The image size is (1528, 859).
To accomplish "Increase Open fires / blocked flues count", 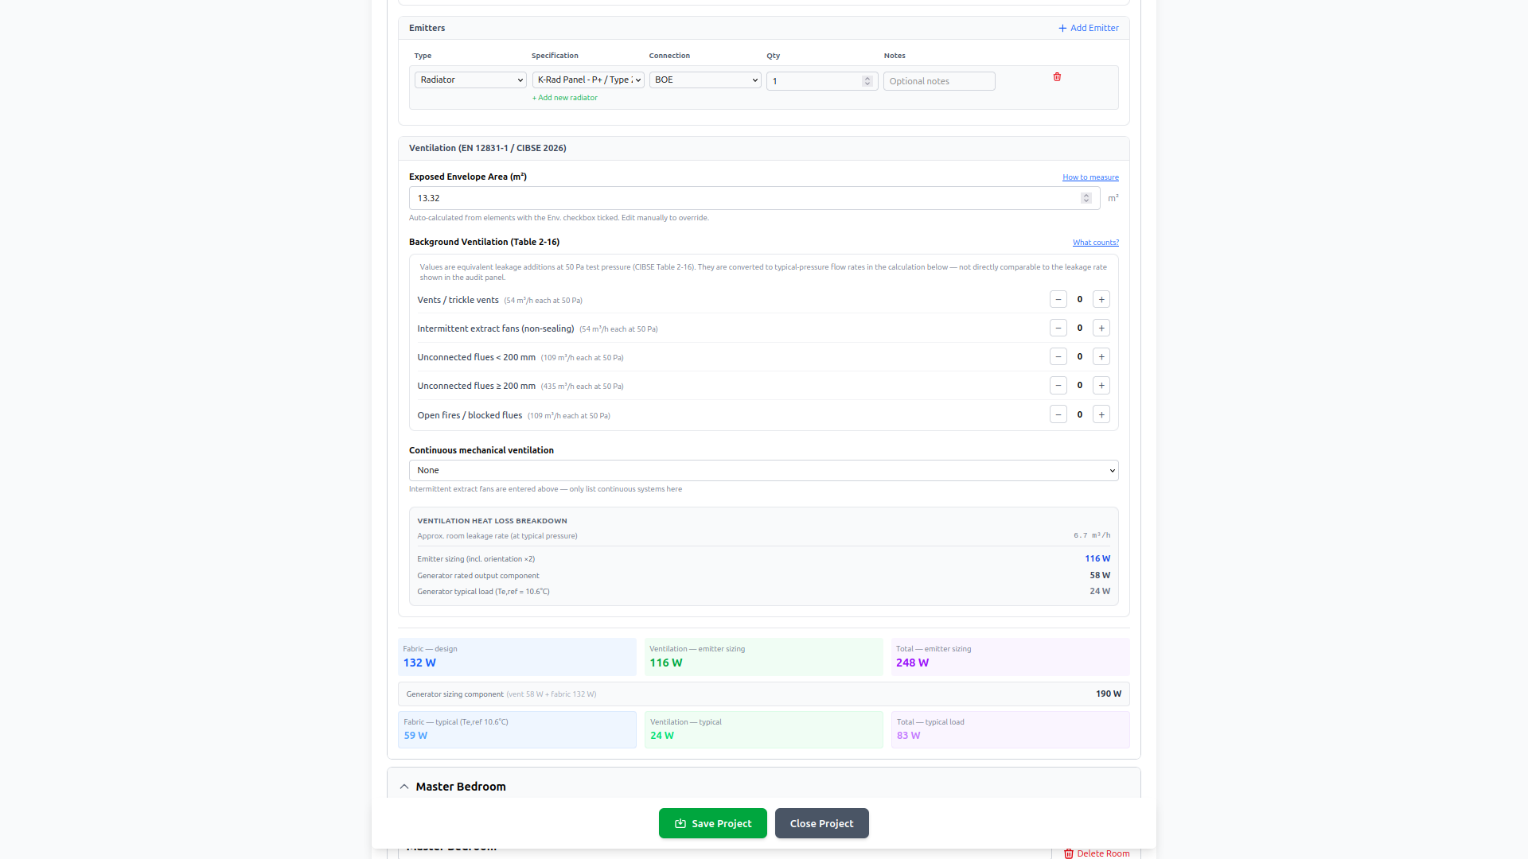I will (x=1101, y=415).
